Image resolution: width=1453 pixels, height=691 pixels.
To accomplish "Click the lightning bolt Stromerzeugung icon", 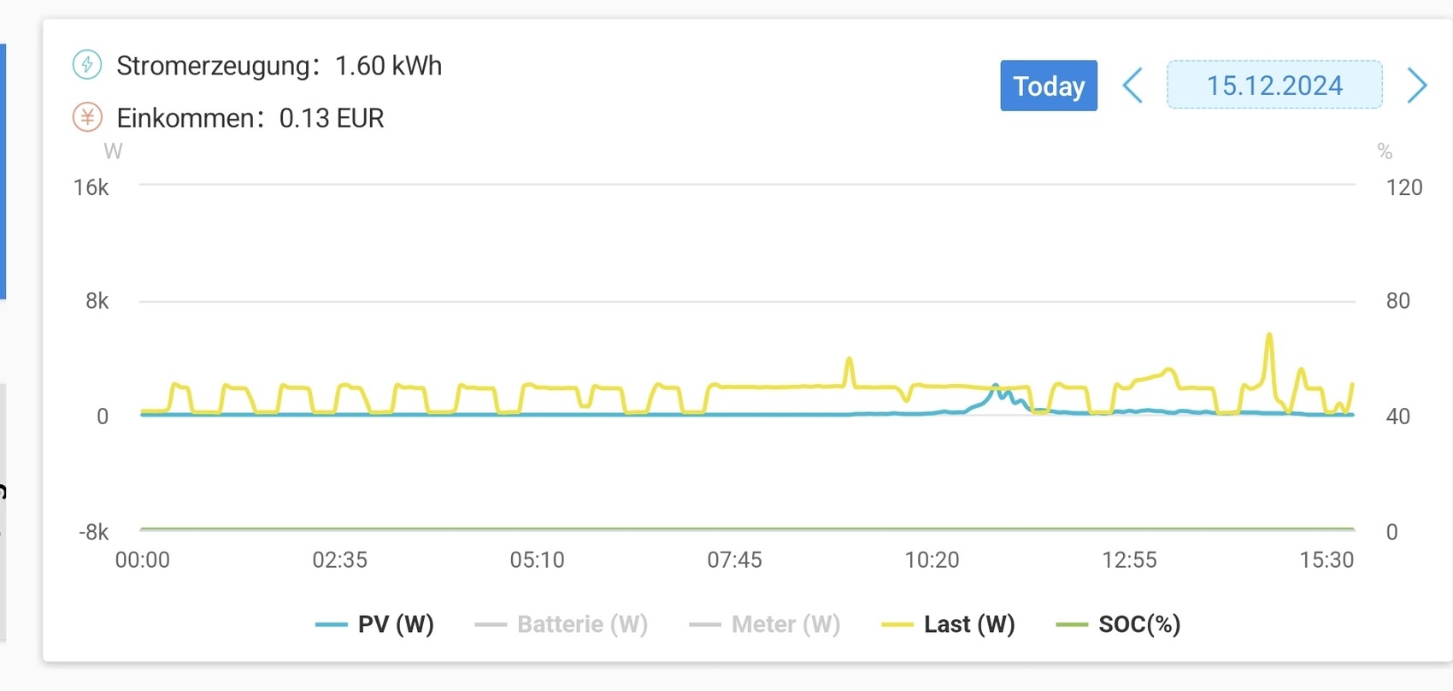I will point(87,65).
